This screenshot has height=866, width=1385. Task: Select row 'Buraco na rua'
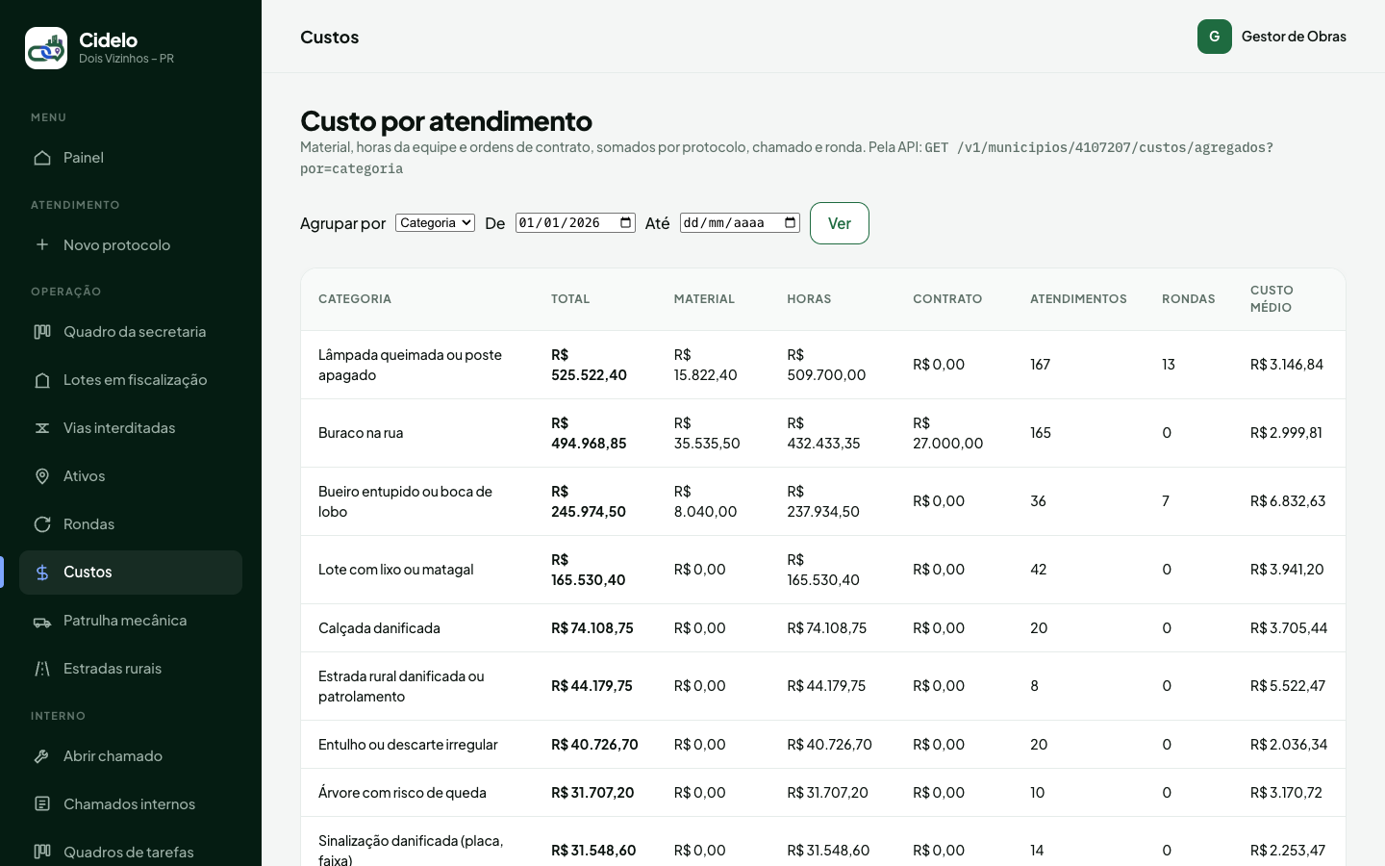pyautogui.click(x=823, y=433)
